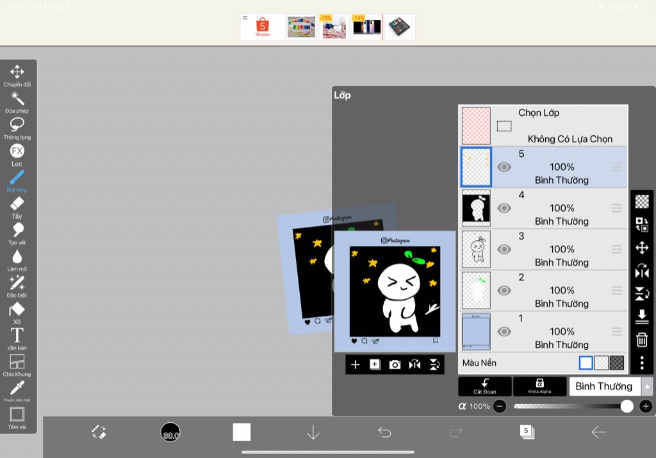Select the eyedropper tool

(x=17, y=391)
